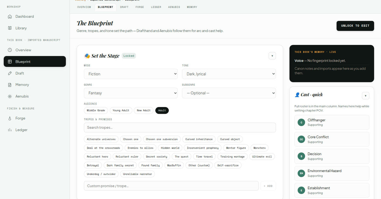Select the Adult audience chip

[162, 110]
